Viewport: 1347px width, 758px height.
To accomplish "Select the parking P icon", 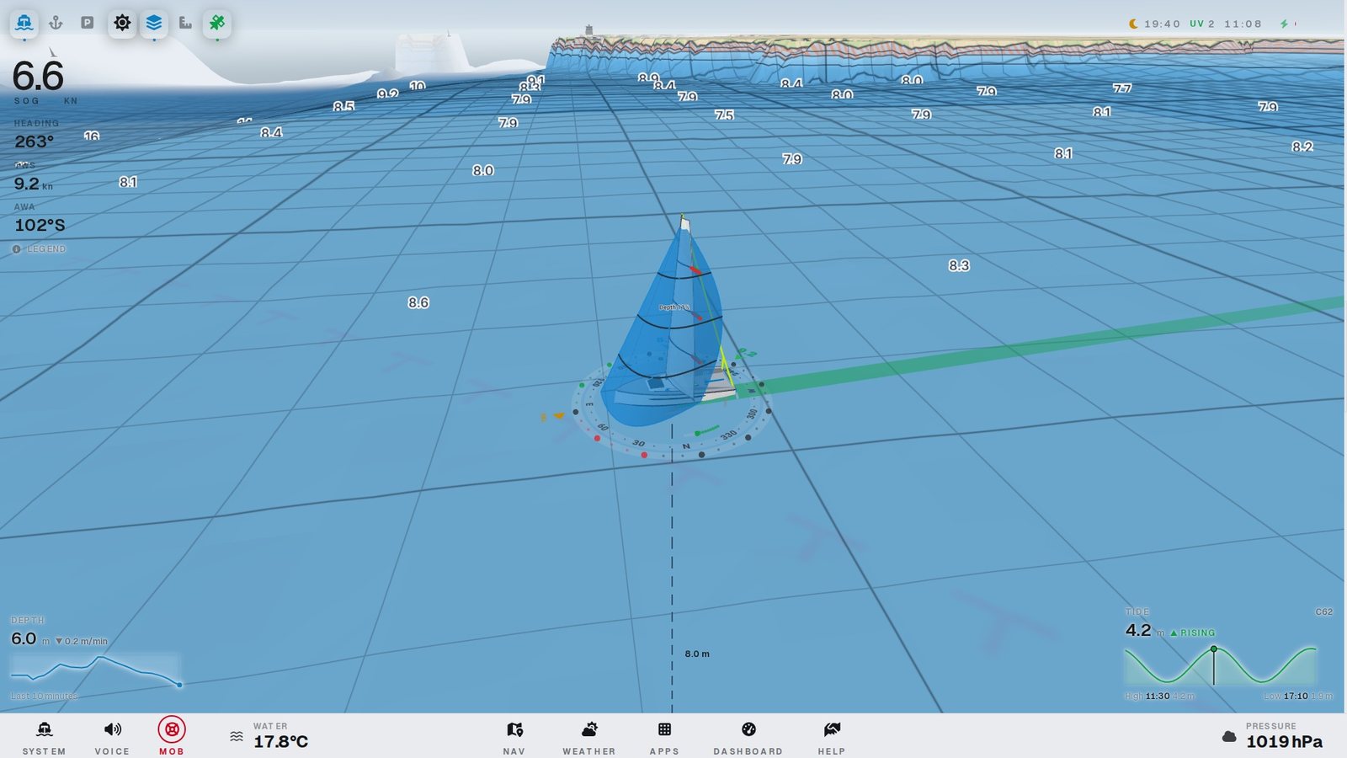I will pyautogui.click(x=88, y=23).
